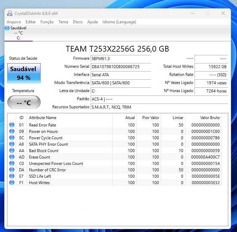Click raw value 000000003E32
This screenshot has height=232, width=237.
click(206, 183)
